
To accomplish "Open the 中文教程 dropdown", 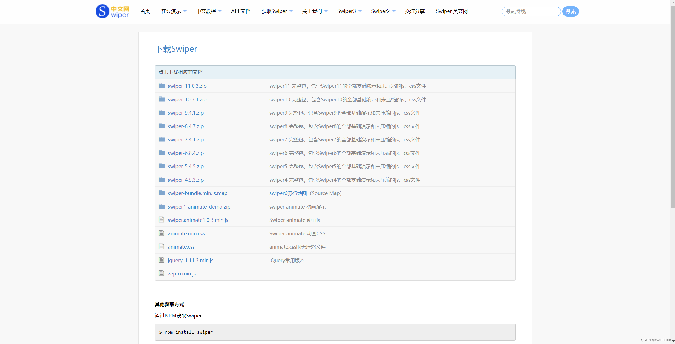I will (x=209, y=11).
